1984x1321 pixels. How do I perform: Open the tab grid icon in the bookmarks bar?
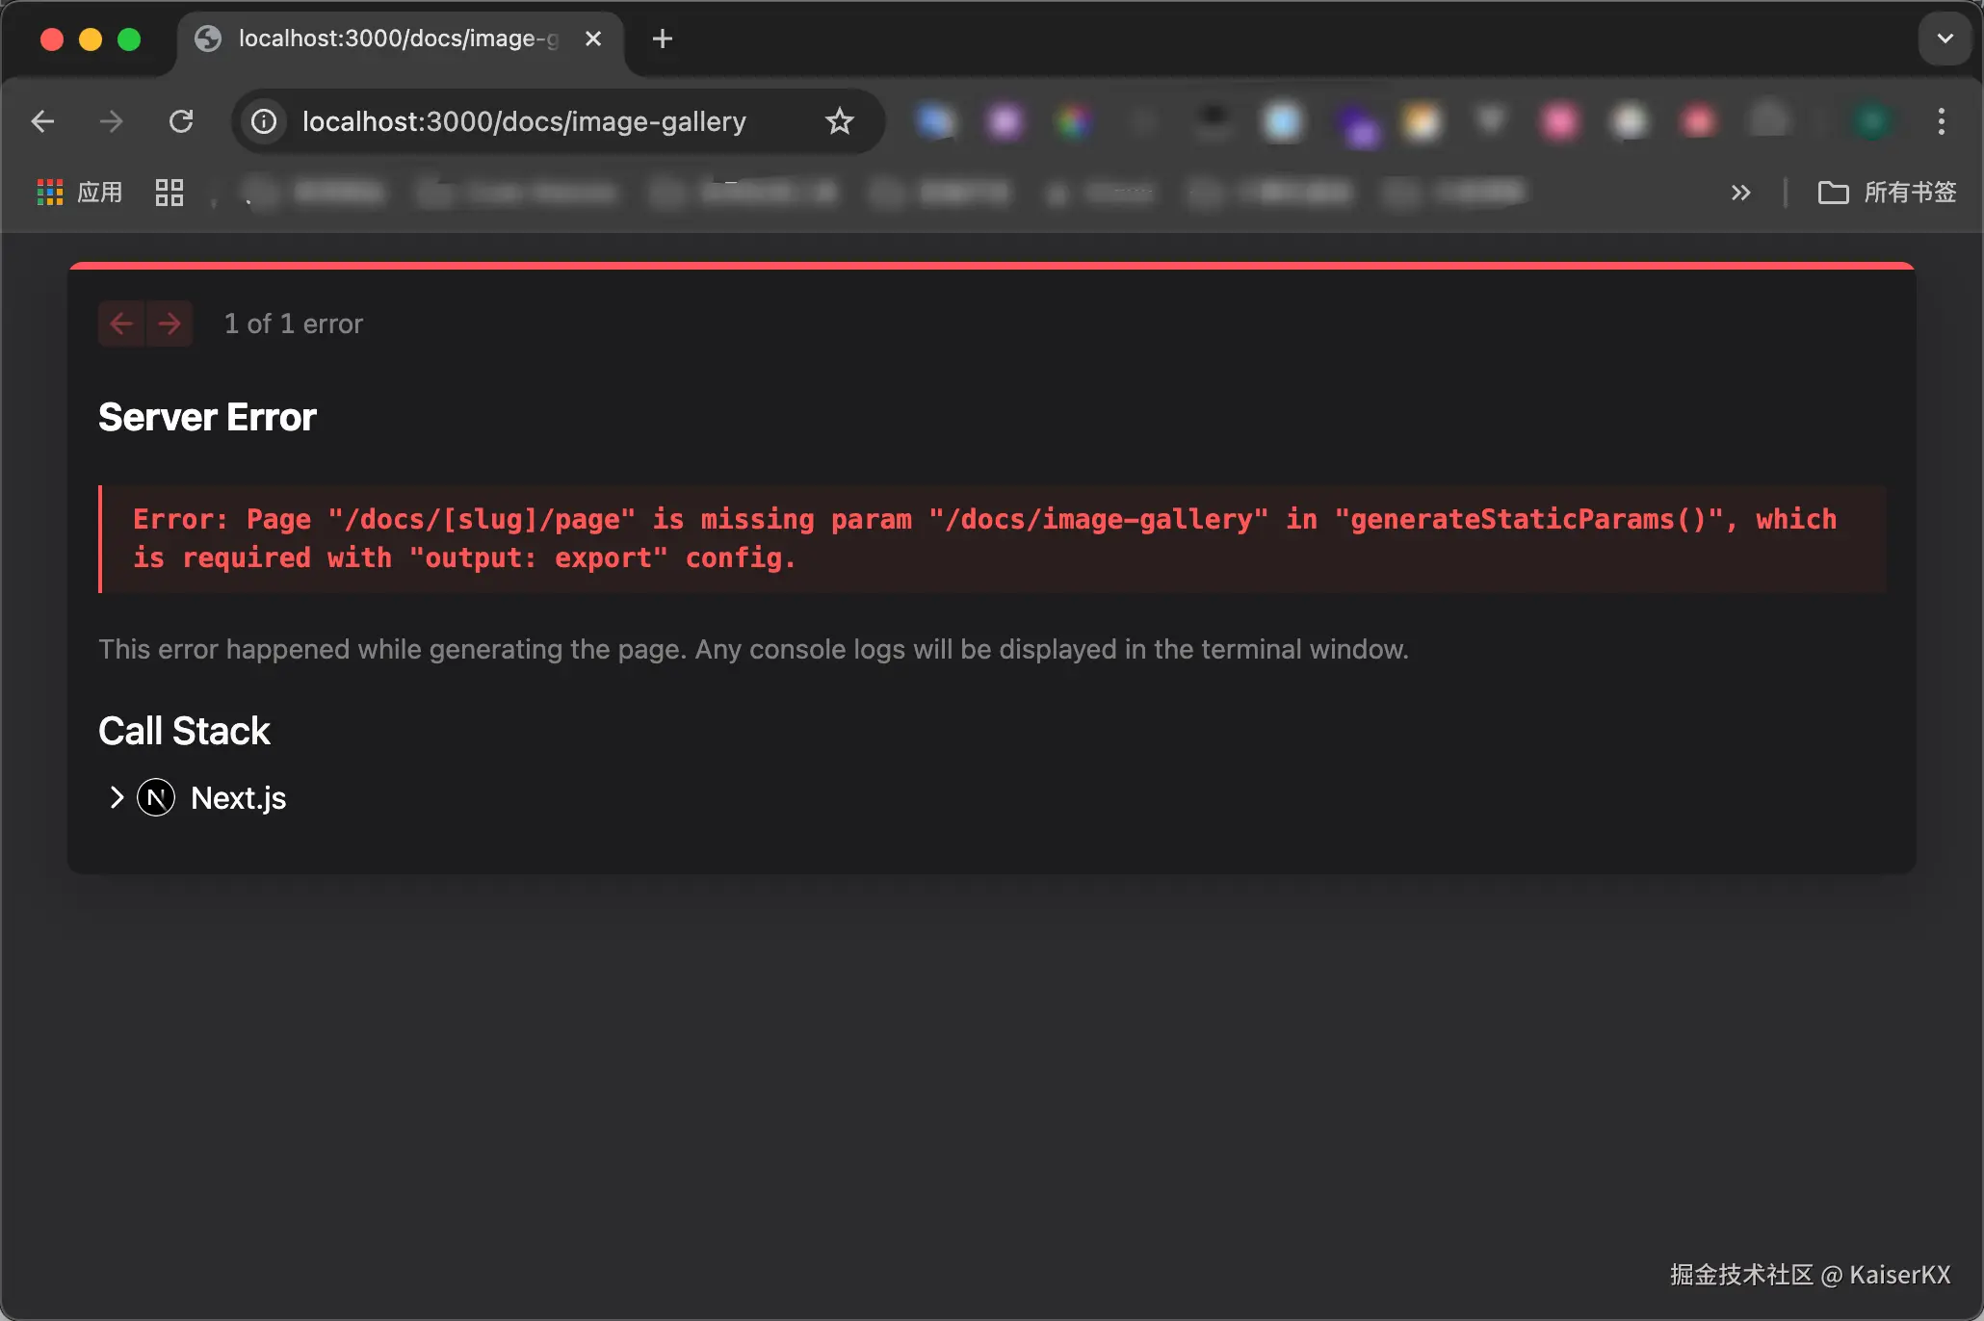170,193
